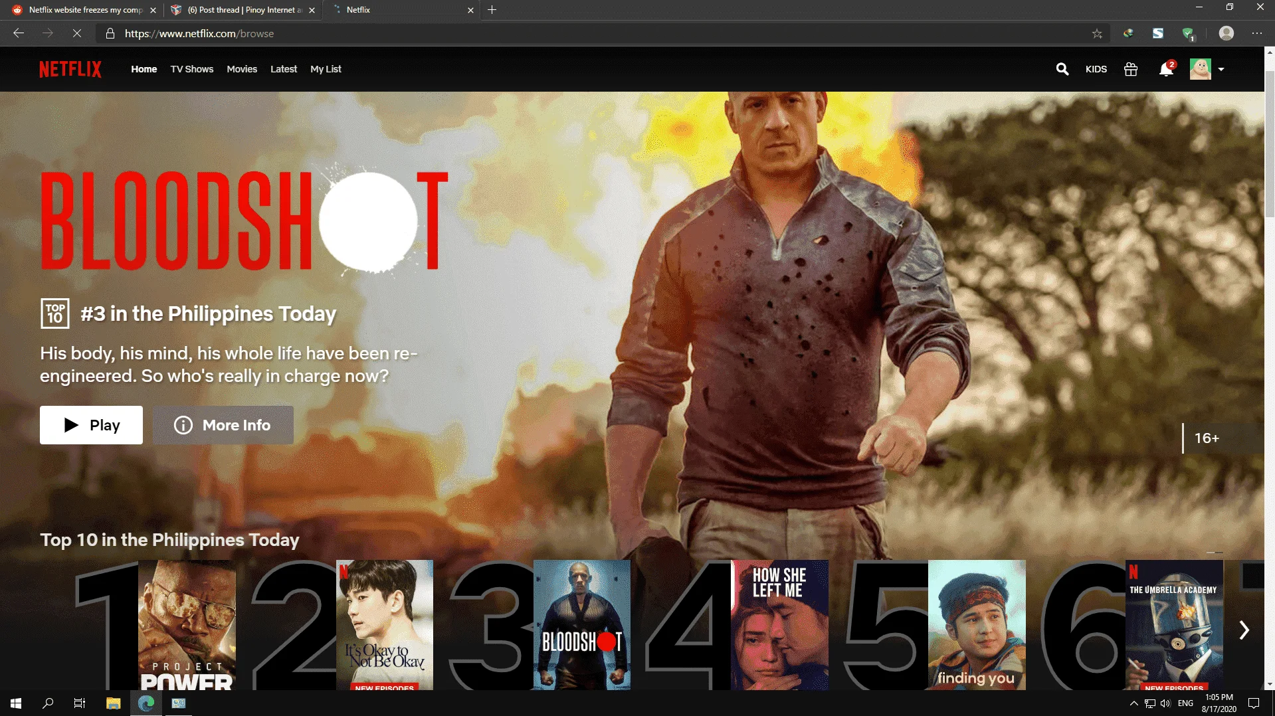Expand the profile account dropdown arrow

pyautogui.click(x=1221, y=69)
